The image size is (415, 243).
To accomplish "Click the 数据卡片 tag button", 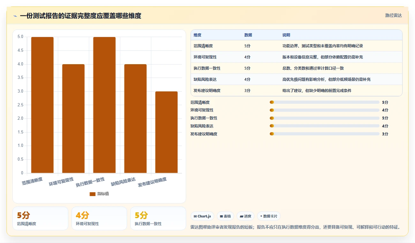I will [269, 216].
